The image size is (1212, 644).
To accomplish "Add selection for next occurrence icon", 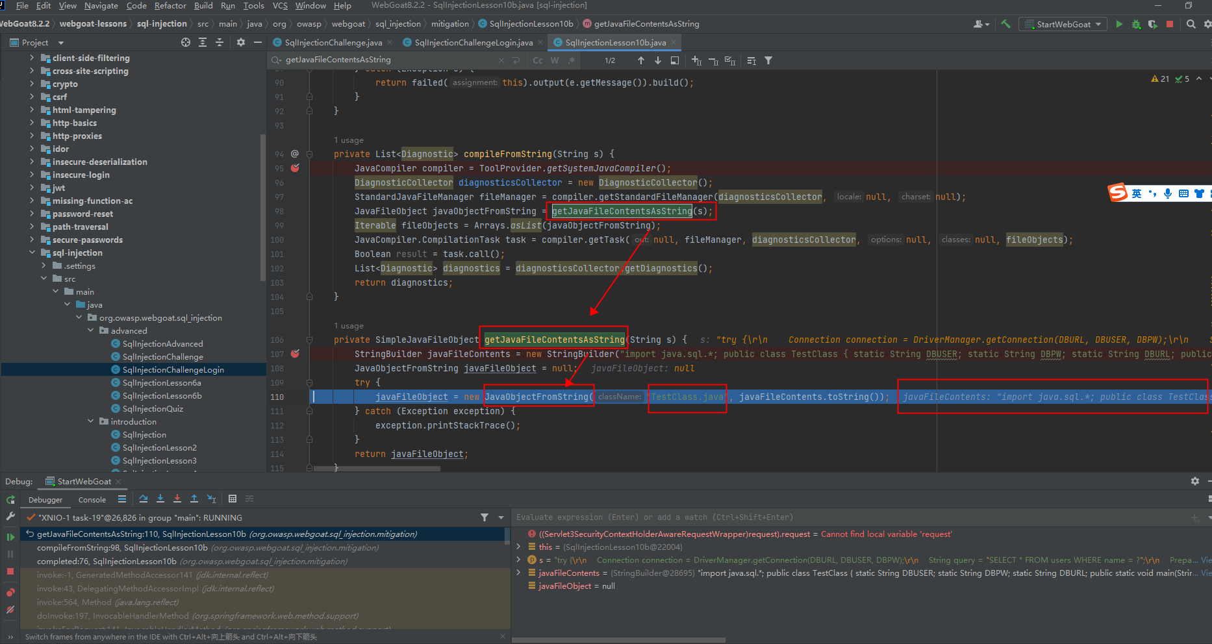I will [x=696, y=60].
